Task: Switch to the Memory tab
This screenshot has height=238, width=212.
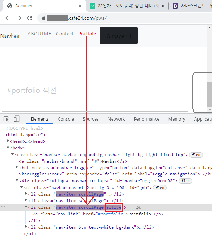Action: [x=177, y=119]
